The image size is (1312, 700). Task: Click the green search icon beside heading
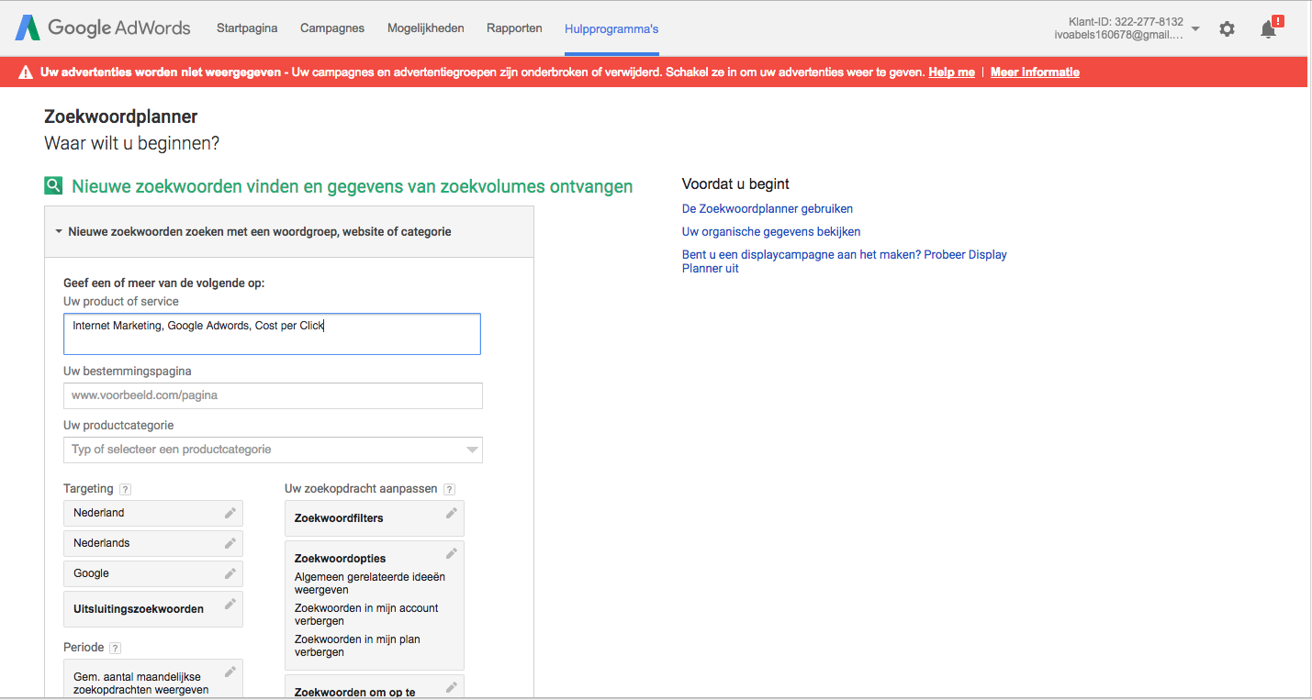[53, 186]
